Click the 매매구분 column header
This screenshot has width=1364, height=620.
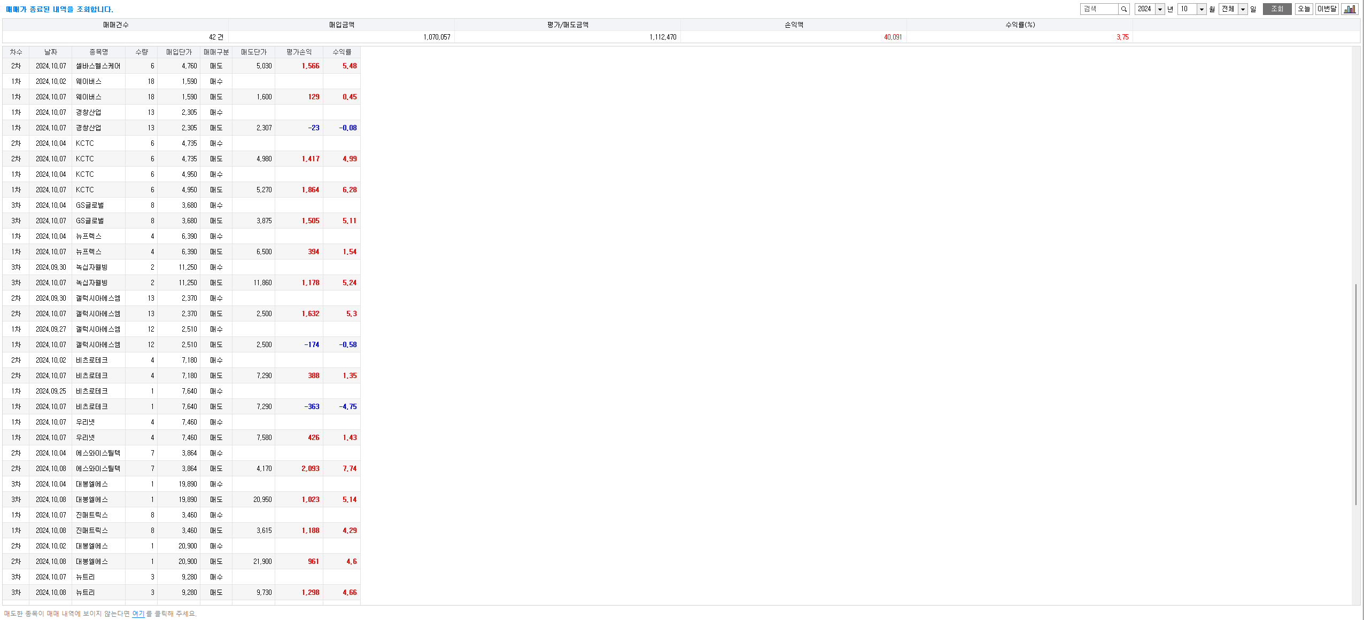tap(216, 52)
